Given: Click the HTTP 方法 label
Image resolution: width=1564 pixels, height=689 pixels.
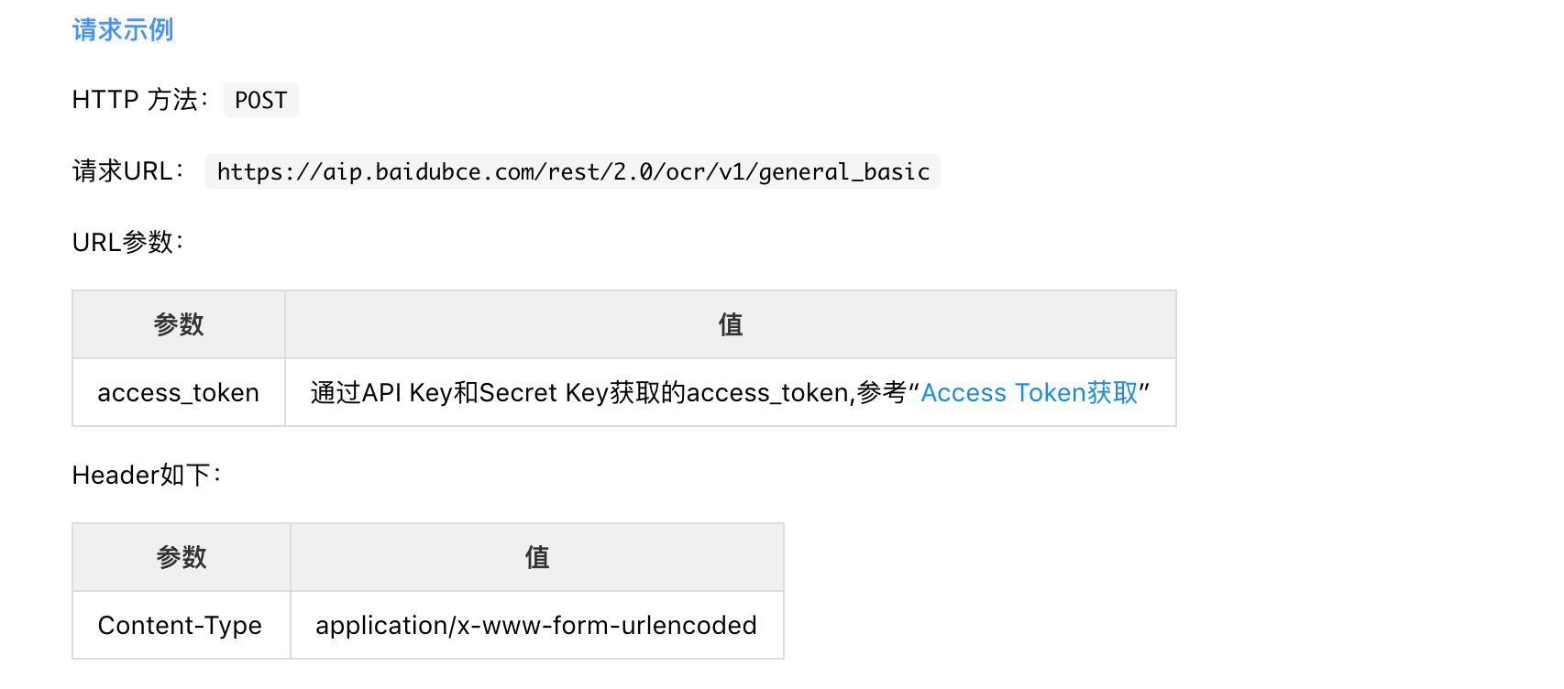Looking at the screenshot, I should click(139, 100).
